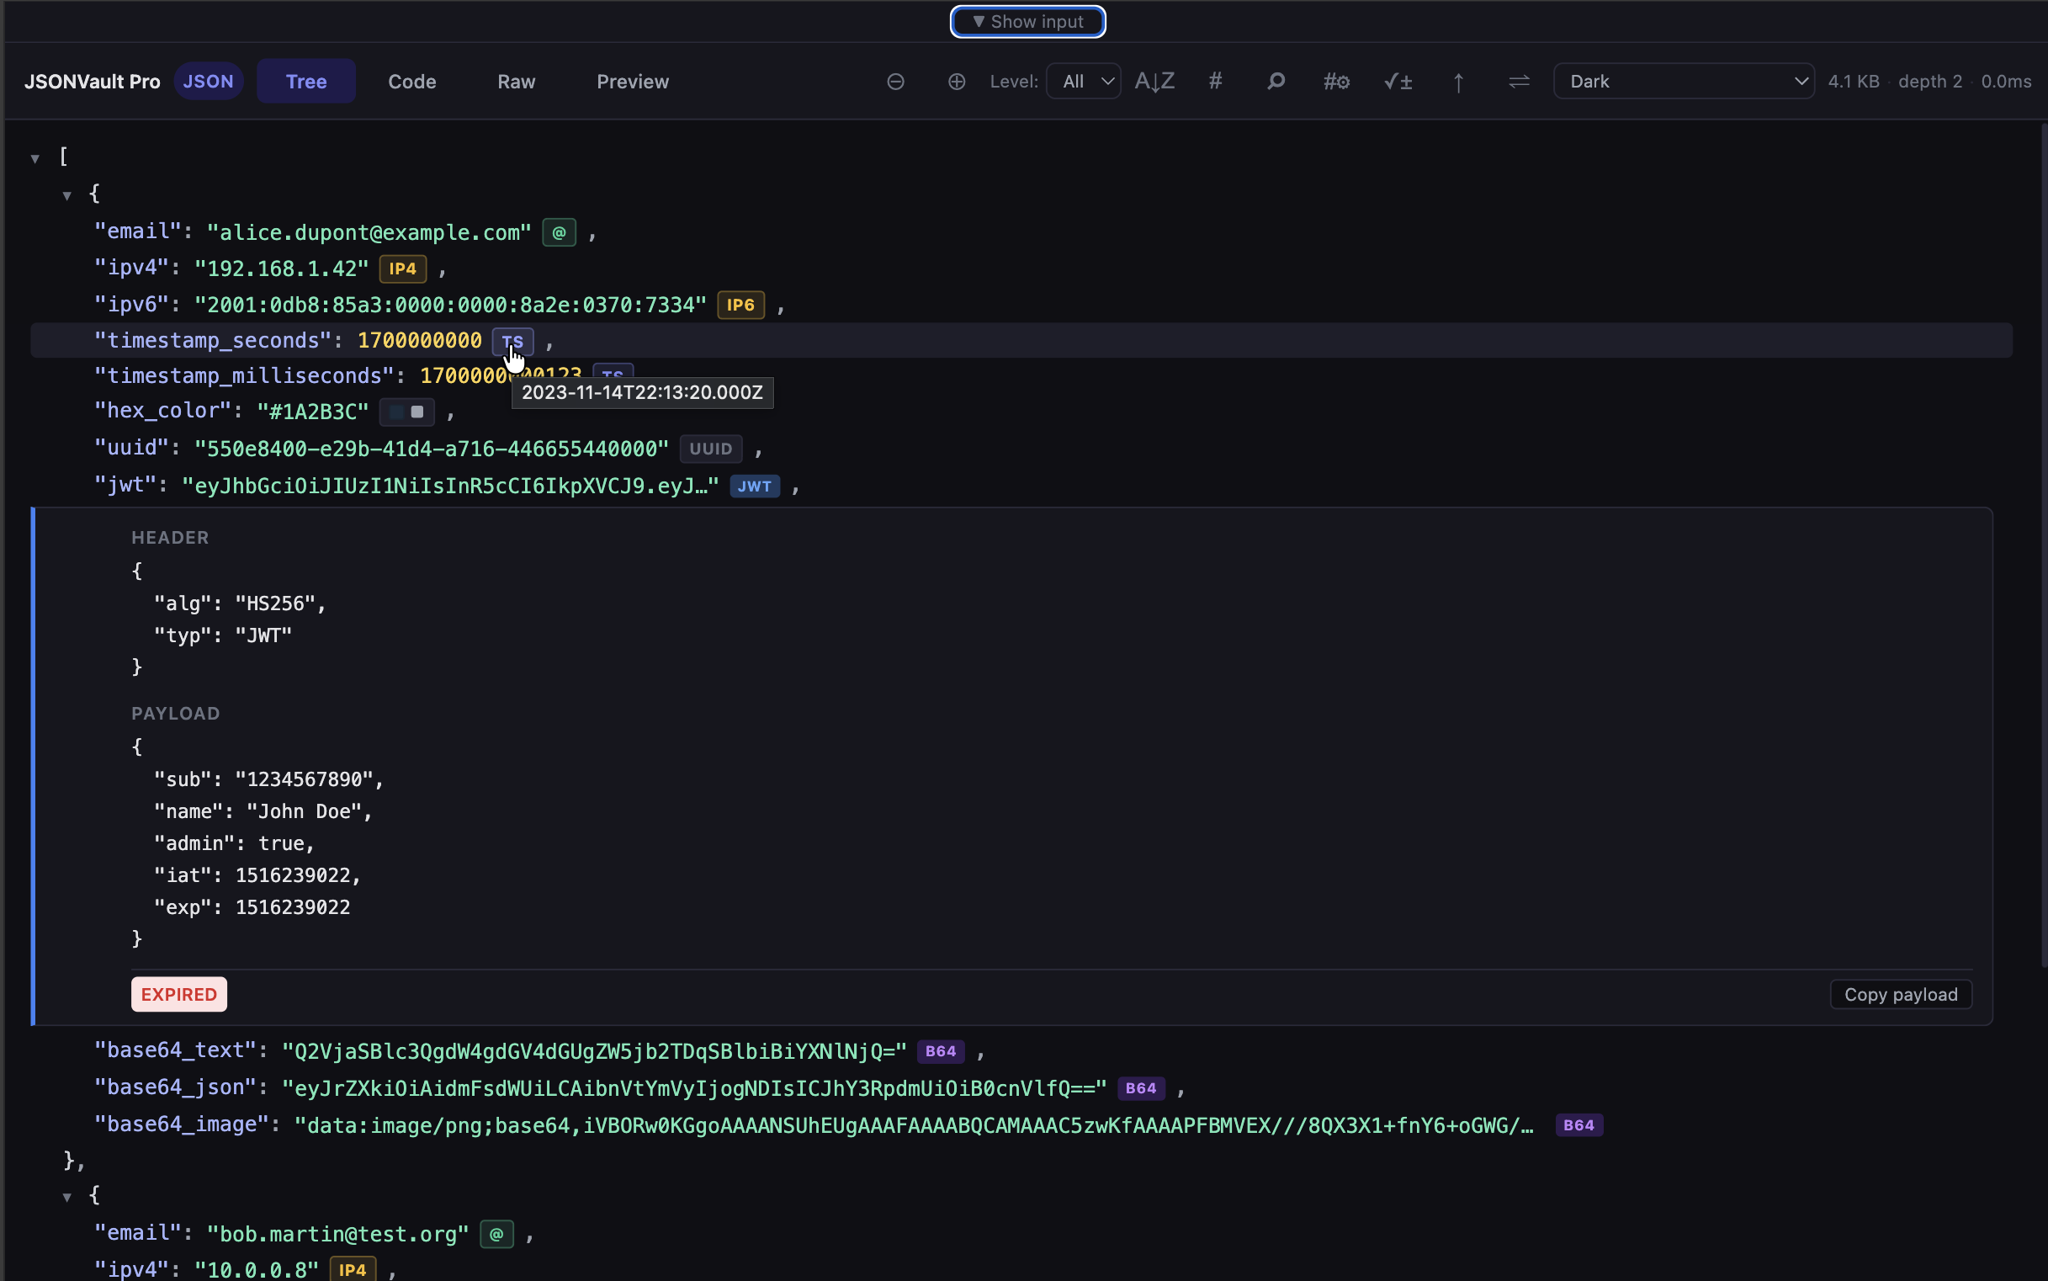Collapse all tree nodes
This screenshot has width=2048, height=1281.
tap(894, 81)
